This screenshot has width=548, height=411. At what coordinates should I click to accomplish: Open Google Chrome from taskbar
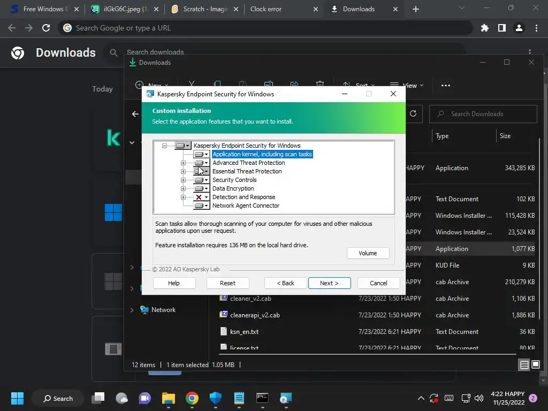coord(192,398)
